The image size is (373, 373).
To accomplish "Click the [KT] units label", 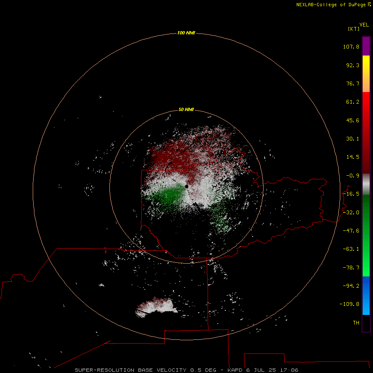I will click(x=354, y=29).
